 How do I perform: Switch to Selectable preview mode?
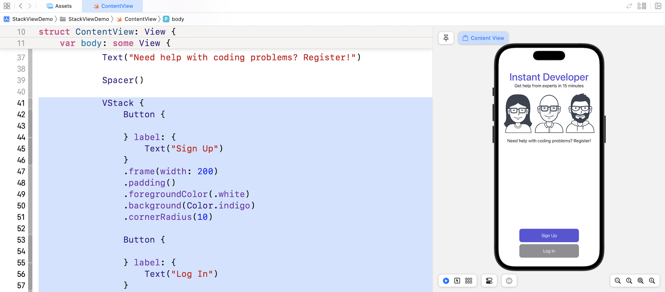coord(457,281)
